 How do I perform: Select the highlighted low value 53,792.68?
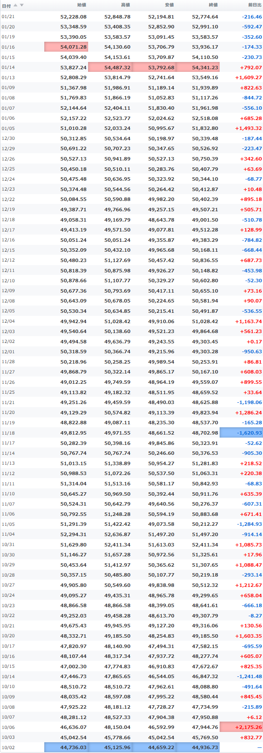coord(154,67)
